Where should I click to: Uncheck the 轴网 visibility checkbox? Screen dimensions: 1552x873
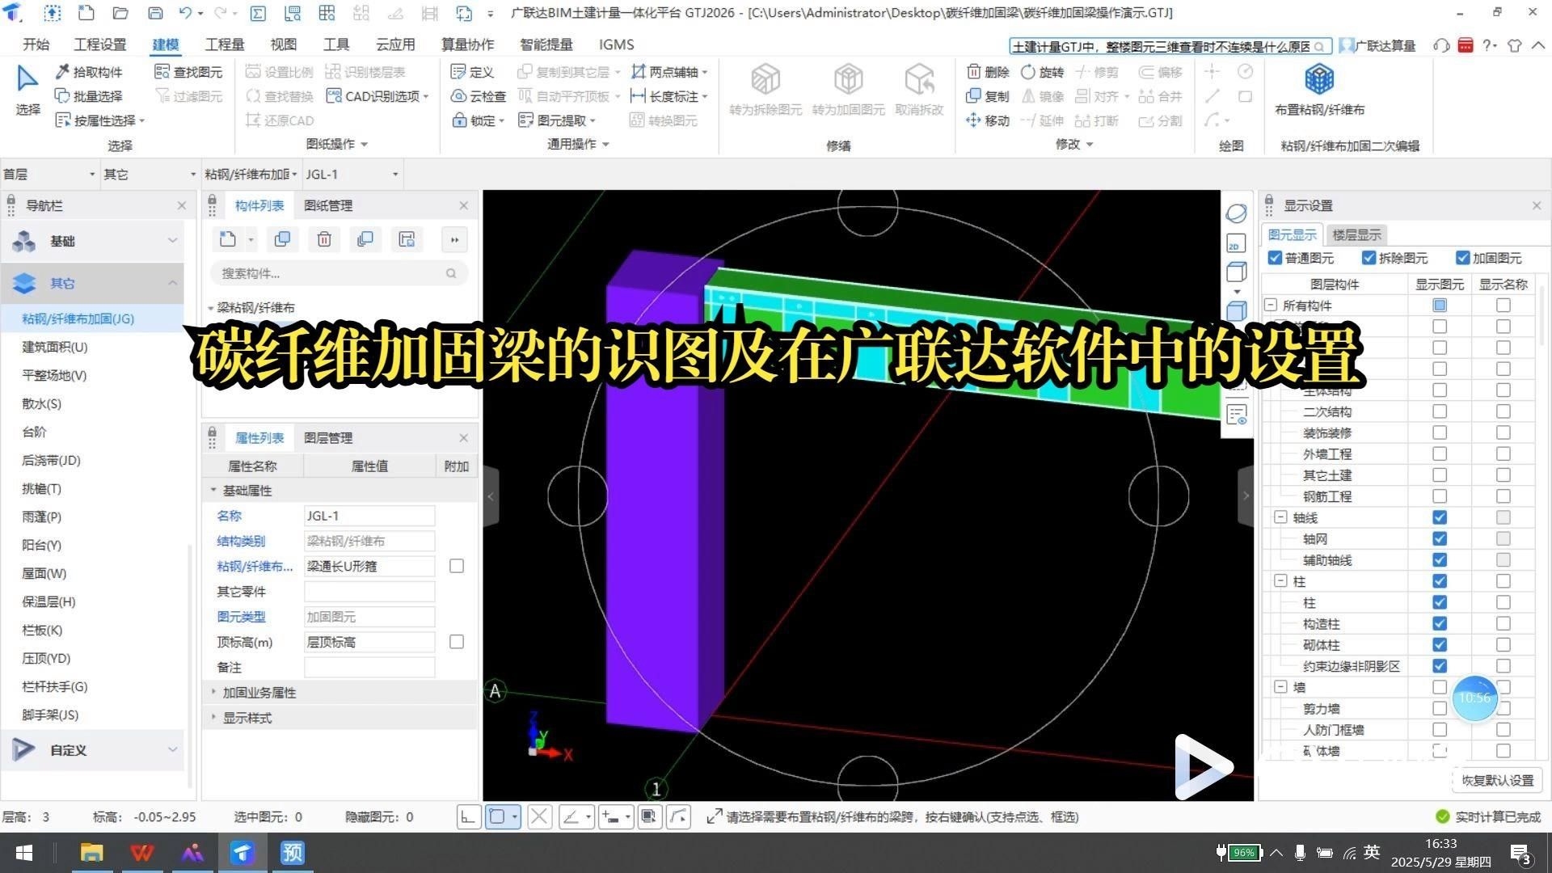tap(1440, 538)
